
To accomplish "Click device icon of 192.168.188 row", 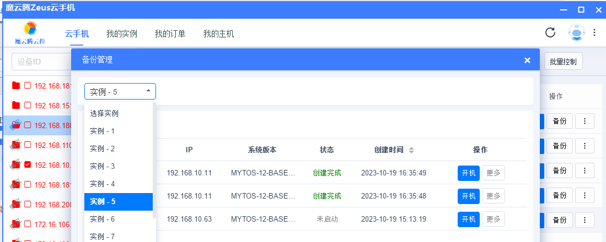I will coord(16,125).
